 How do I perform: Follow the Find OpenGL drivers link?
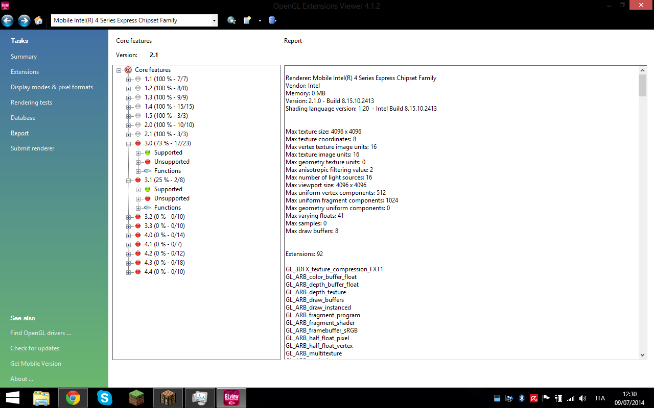coord(40,333)
